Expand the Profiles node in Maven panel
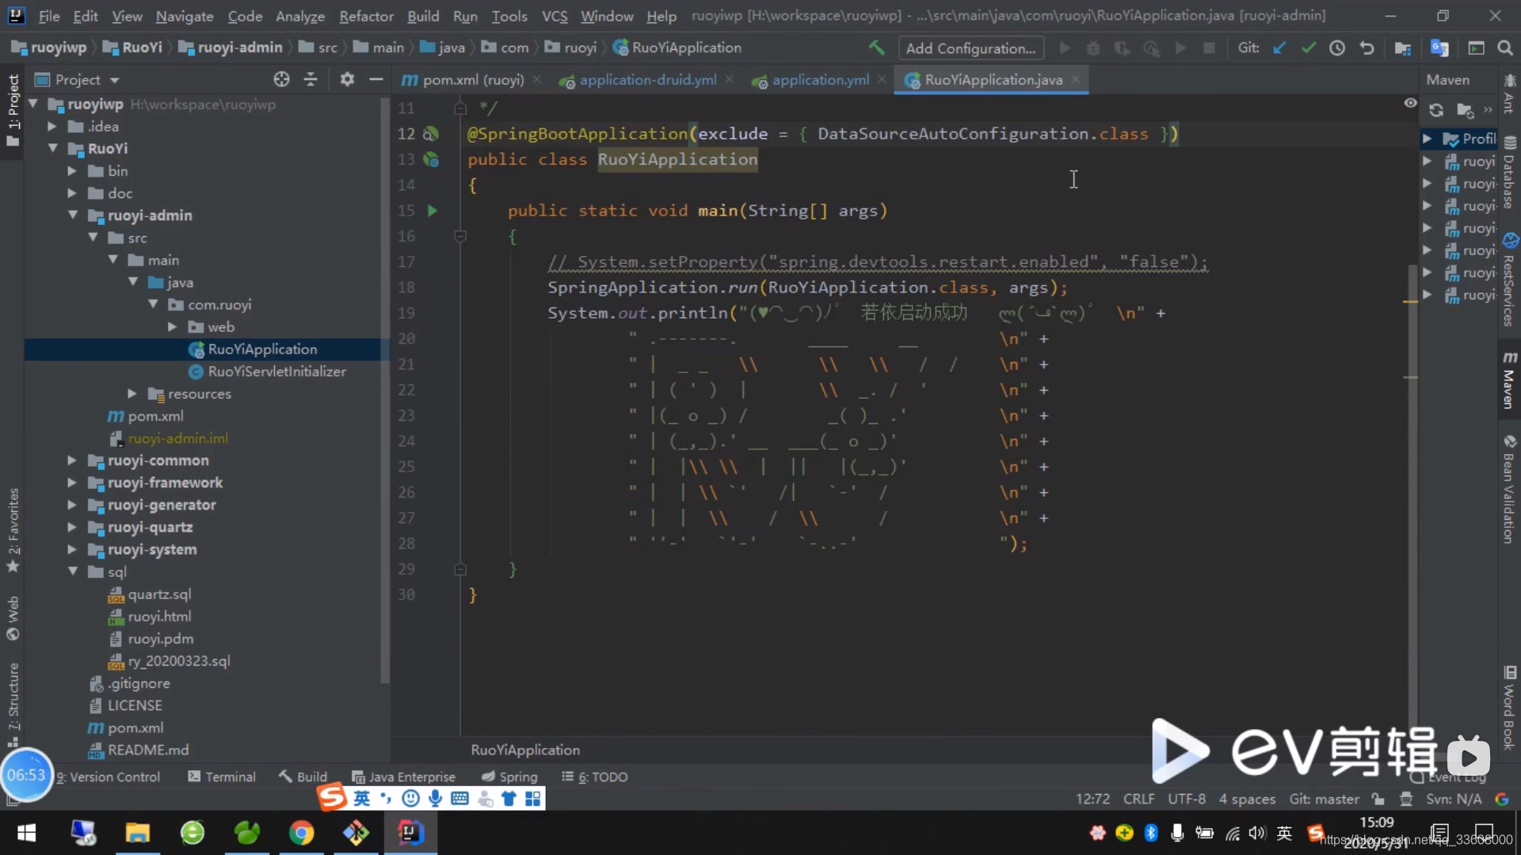 click(x=1427, y=139)
